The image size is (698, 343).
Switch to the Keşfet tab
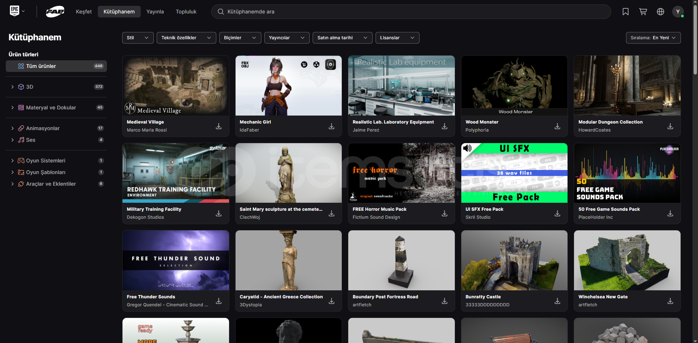tap(84, 12)
